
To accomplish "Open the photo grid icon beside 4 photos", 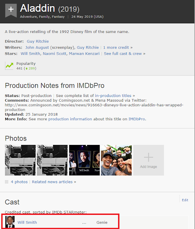I will pyautogui.click(x=6, y=182).
